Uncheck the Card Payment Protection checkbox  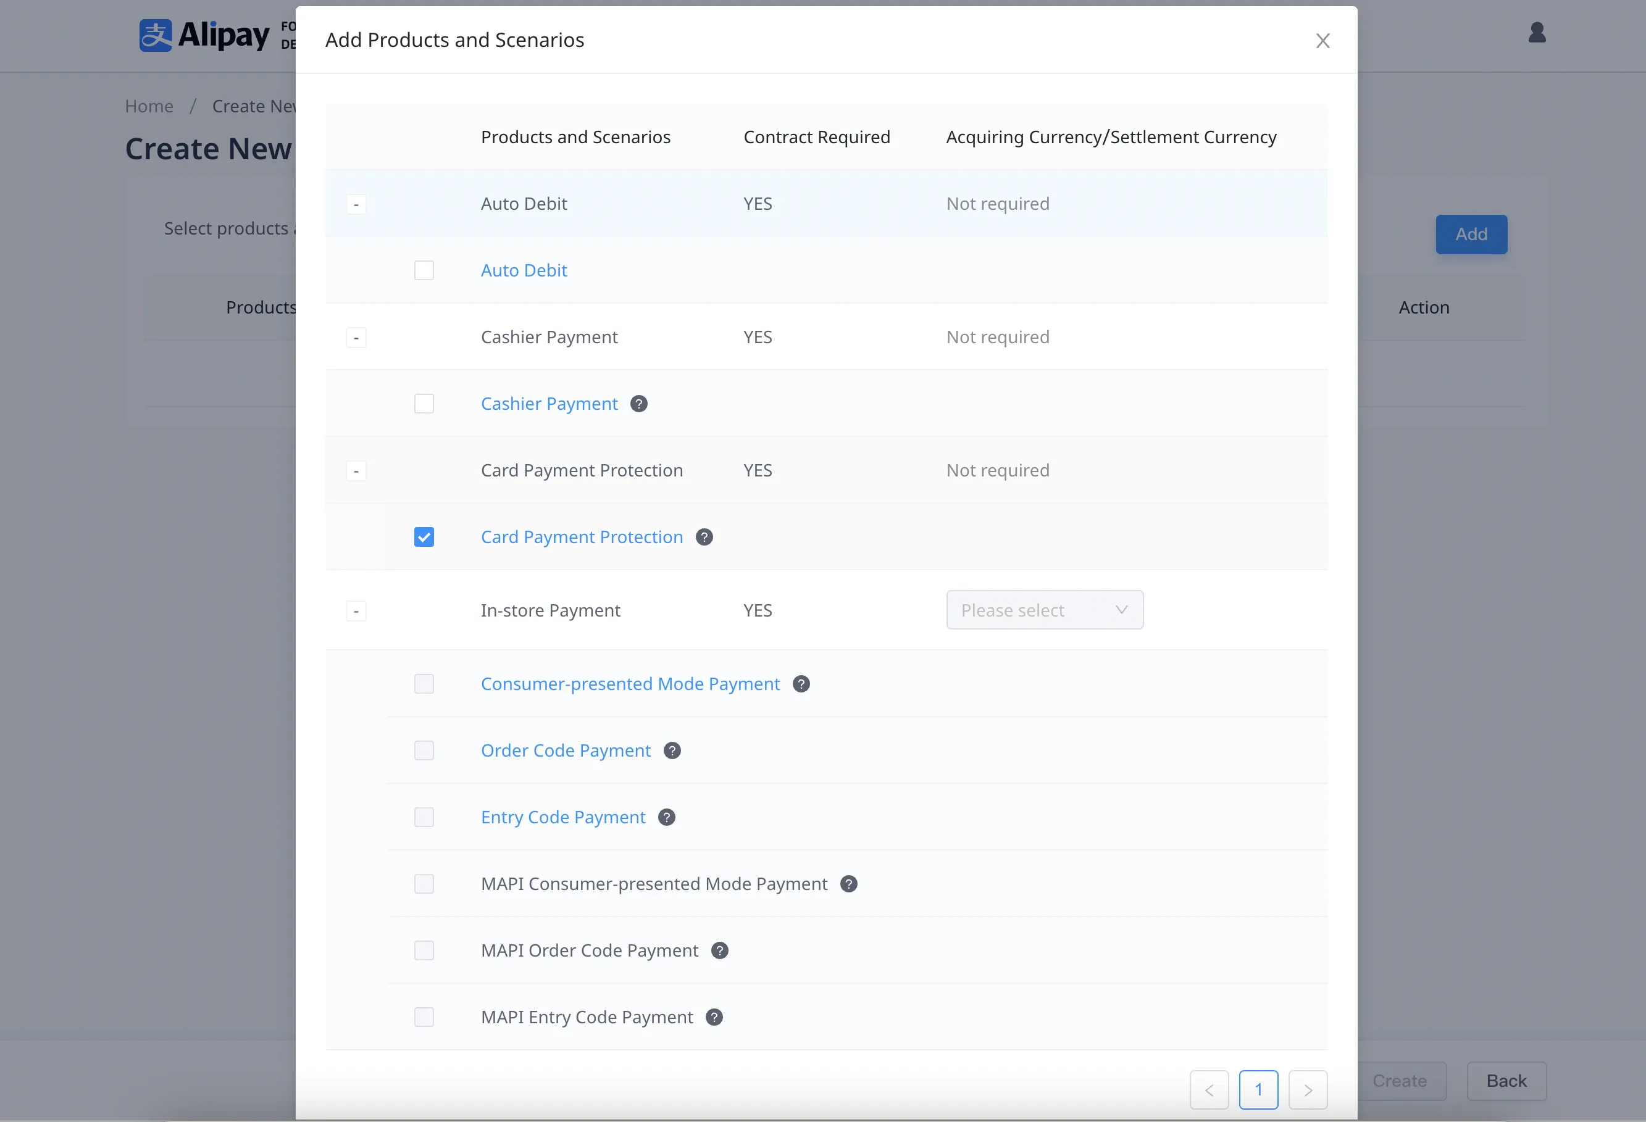pos(424,536)
